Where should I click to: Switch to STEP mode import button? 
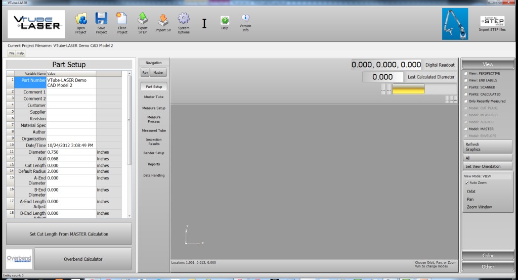tap(492, 21)
